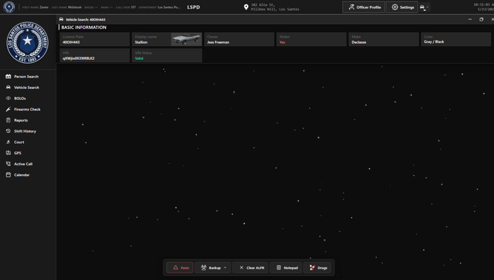Click the Los Santos Police Department logo
This screenshot has height=280, width=494.
27,42
